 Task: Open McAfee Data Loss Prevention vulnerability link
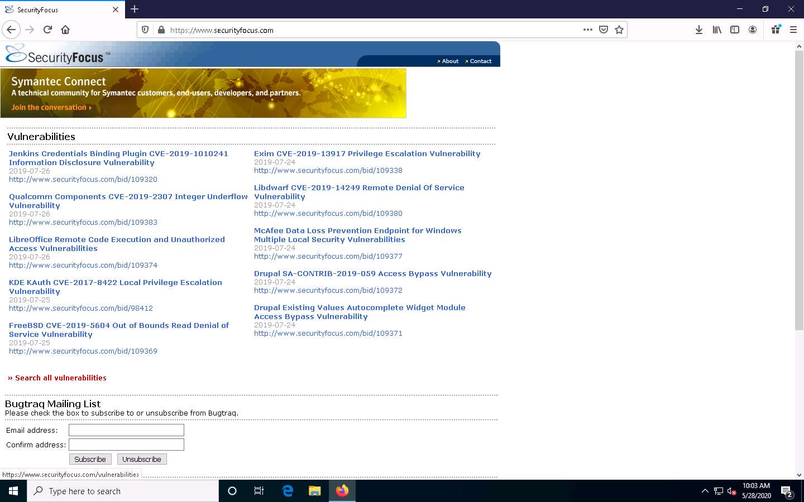[x=358, y=235]
